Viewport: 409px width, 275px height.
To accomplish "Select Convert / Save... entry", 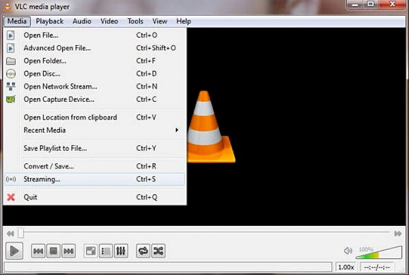I will pos(95,166).
